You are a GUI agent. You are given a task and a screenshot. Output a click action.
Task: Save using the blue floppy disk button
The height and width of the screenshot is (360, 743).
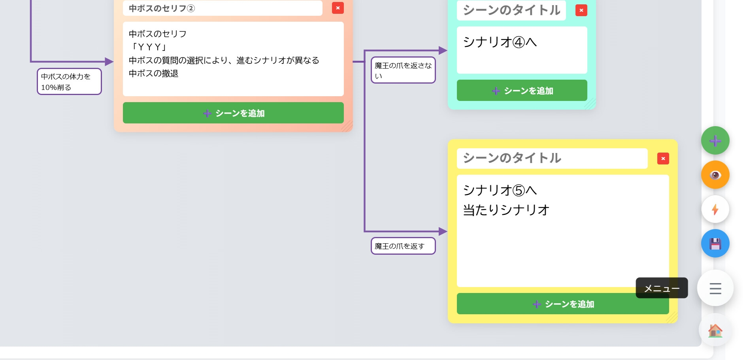tap(715, 243)
